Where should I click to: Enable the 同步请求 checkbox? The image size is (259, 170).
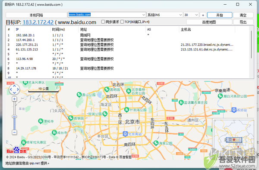[103, 22]
